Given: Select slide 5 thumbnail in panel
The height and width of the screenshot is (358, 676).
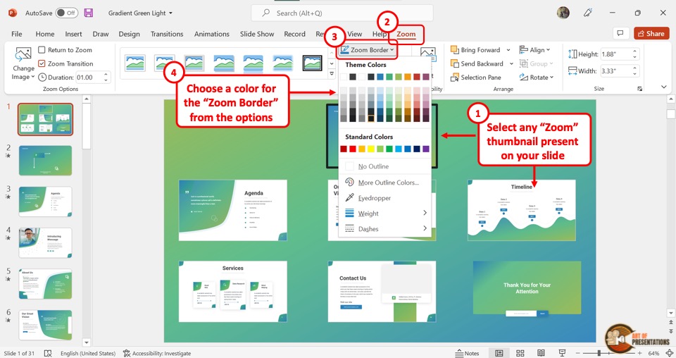Looking at the screenshot, I should [45, 284].
